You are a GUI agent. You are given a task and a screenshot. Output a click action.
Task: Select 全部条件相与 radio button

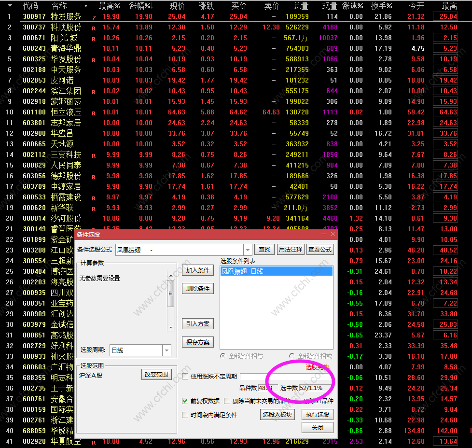pyautogui.click(x=223, y=356)
